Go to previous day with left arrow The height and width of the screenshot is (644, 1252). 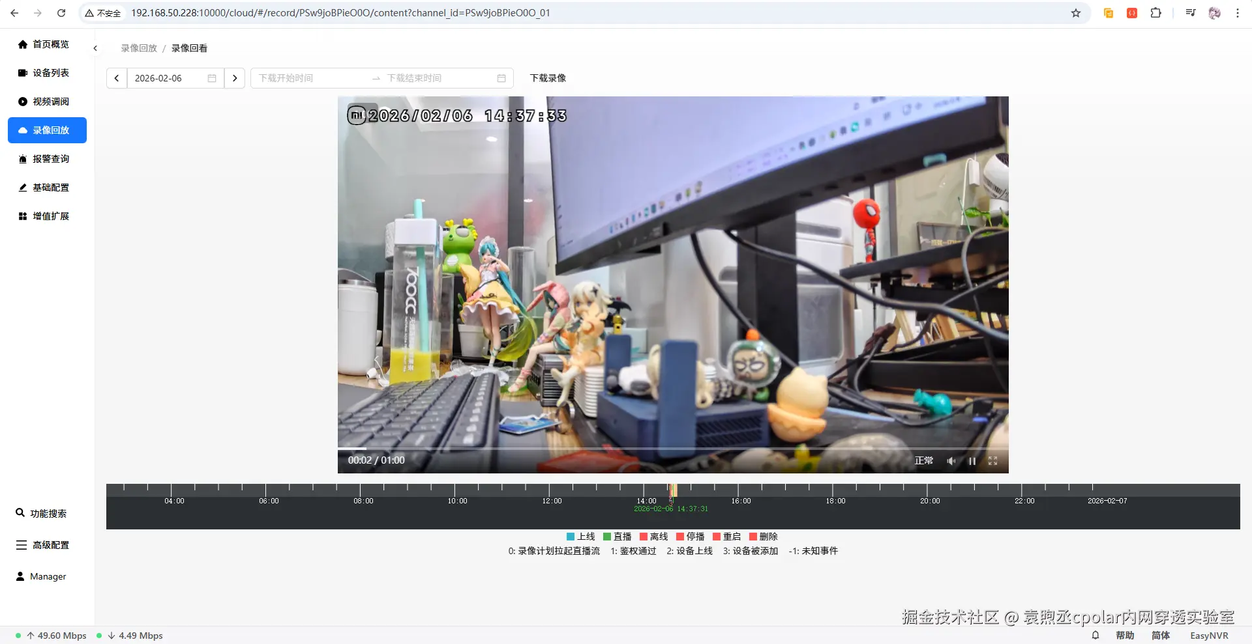[117, 78]
